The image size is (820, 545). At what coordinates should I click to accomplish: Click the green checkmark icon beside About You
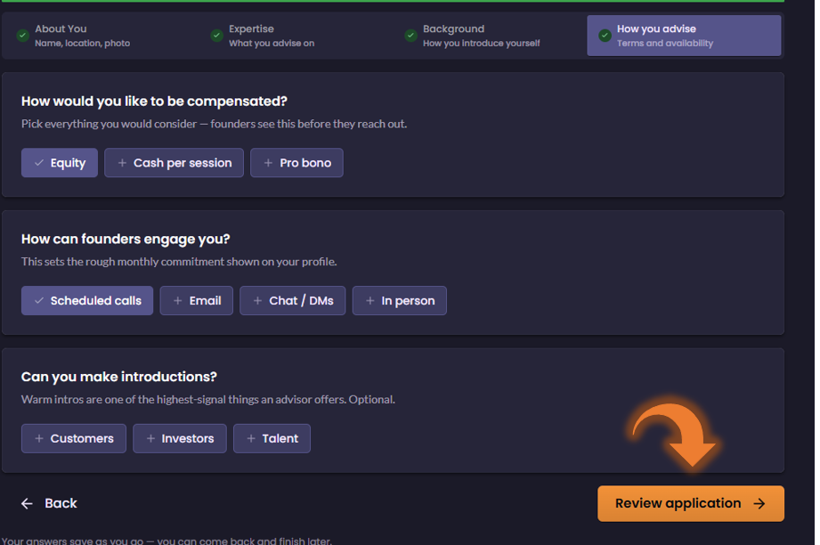pyautogui.click(x=22, y=36)
